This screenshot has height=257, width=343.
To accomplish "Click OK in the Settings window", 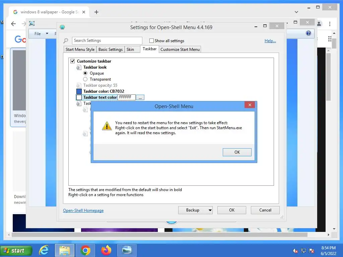I will click(232, 210).
